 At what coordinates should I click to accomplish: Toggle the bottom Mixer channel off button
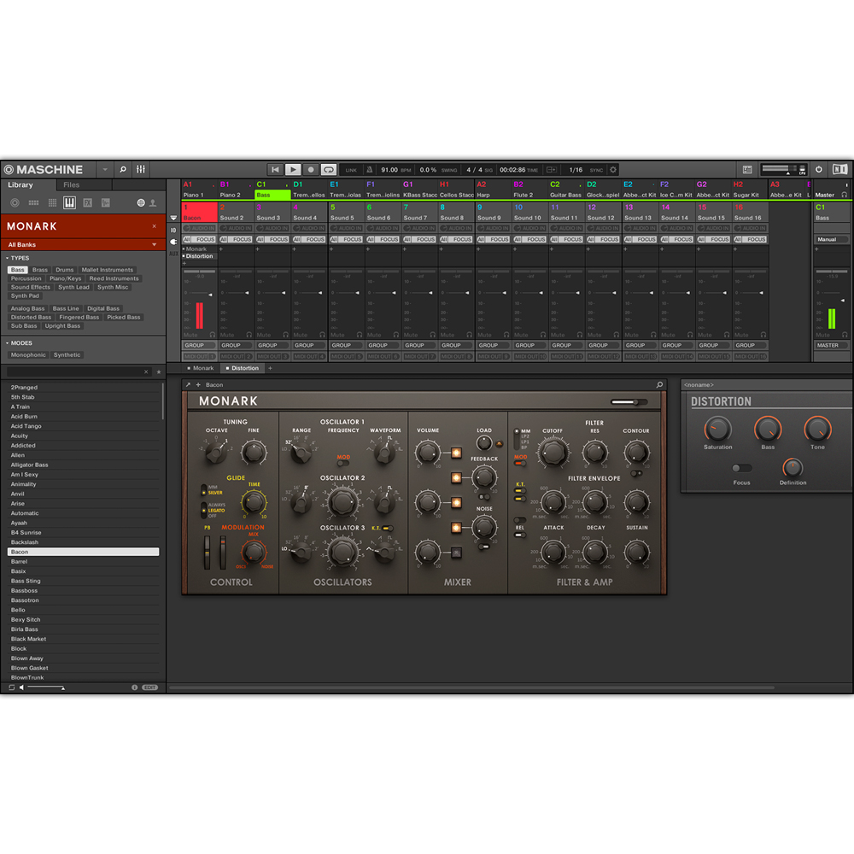tap(456, 553)
